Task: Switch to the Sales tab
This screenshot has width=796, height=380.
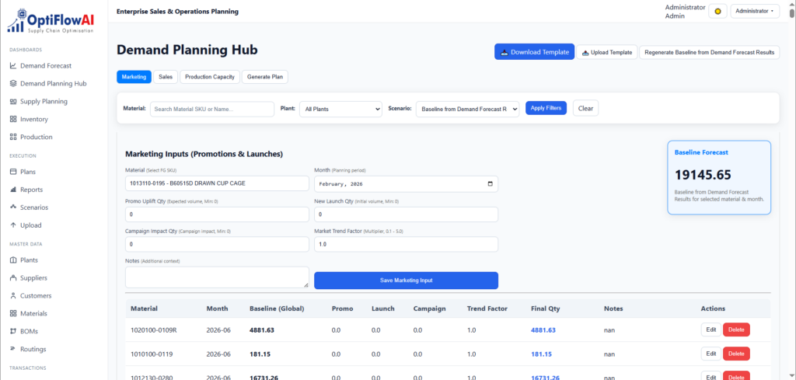Action: (x=166, y=77)
